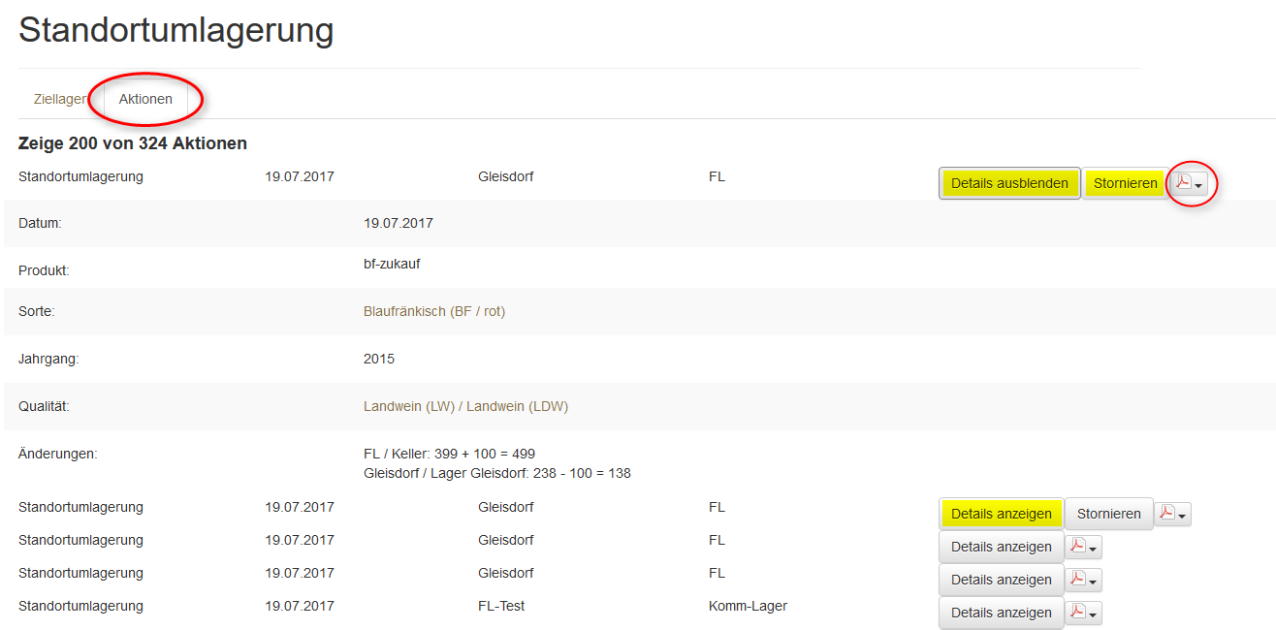Switch to the Ziellager tab

(59, 99)
